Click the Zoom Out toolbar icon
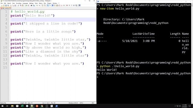Image resolution: width=193 pixels, height=108 pixels. tap(39, 5)
